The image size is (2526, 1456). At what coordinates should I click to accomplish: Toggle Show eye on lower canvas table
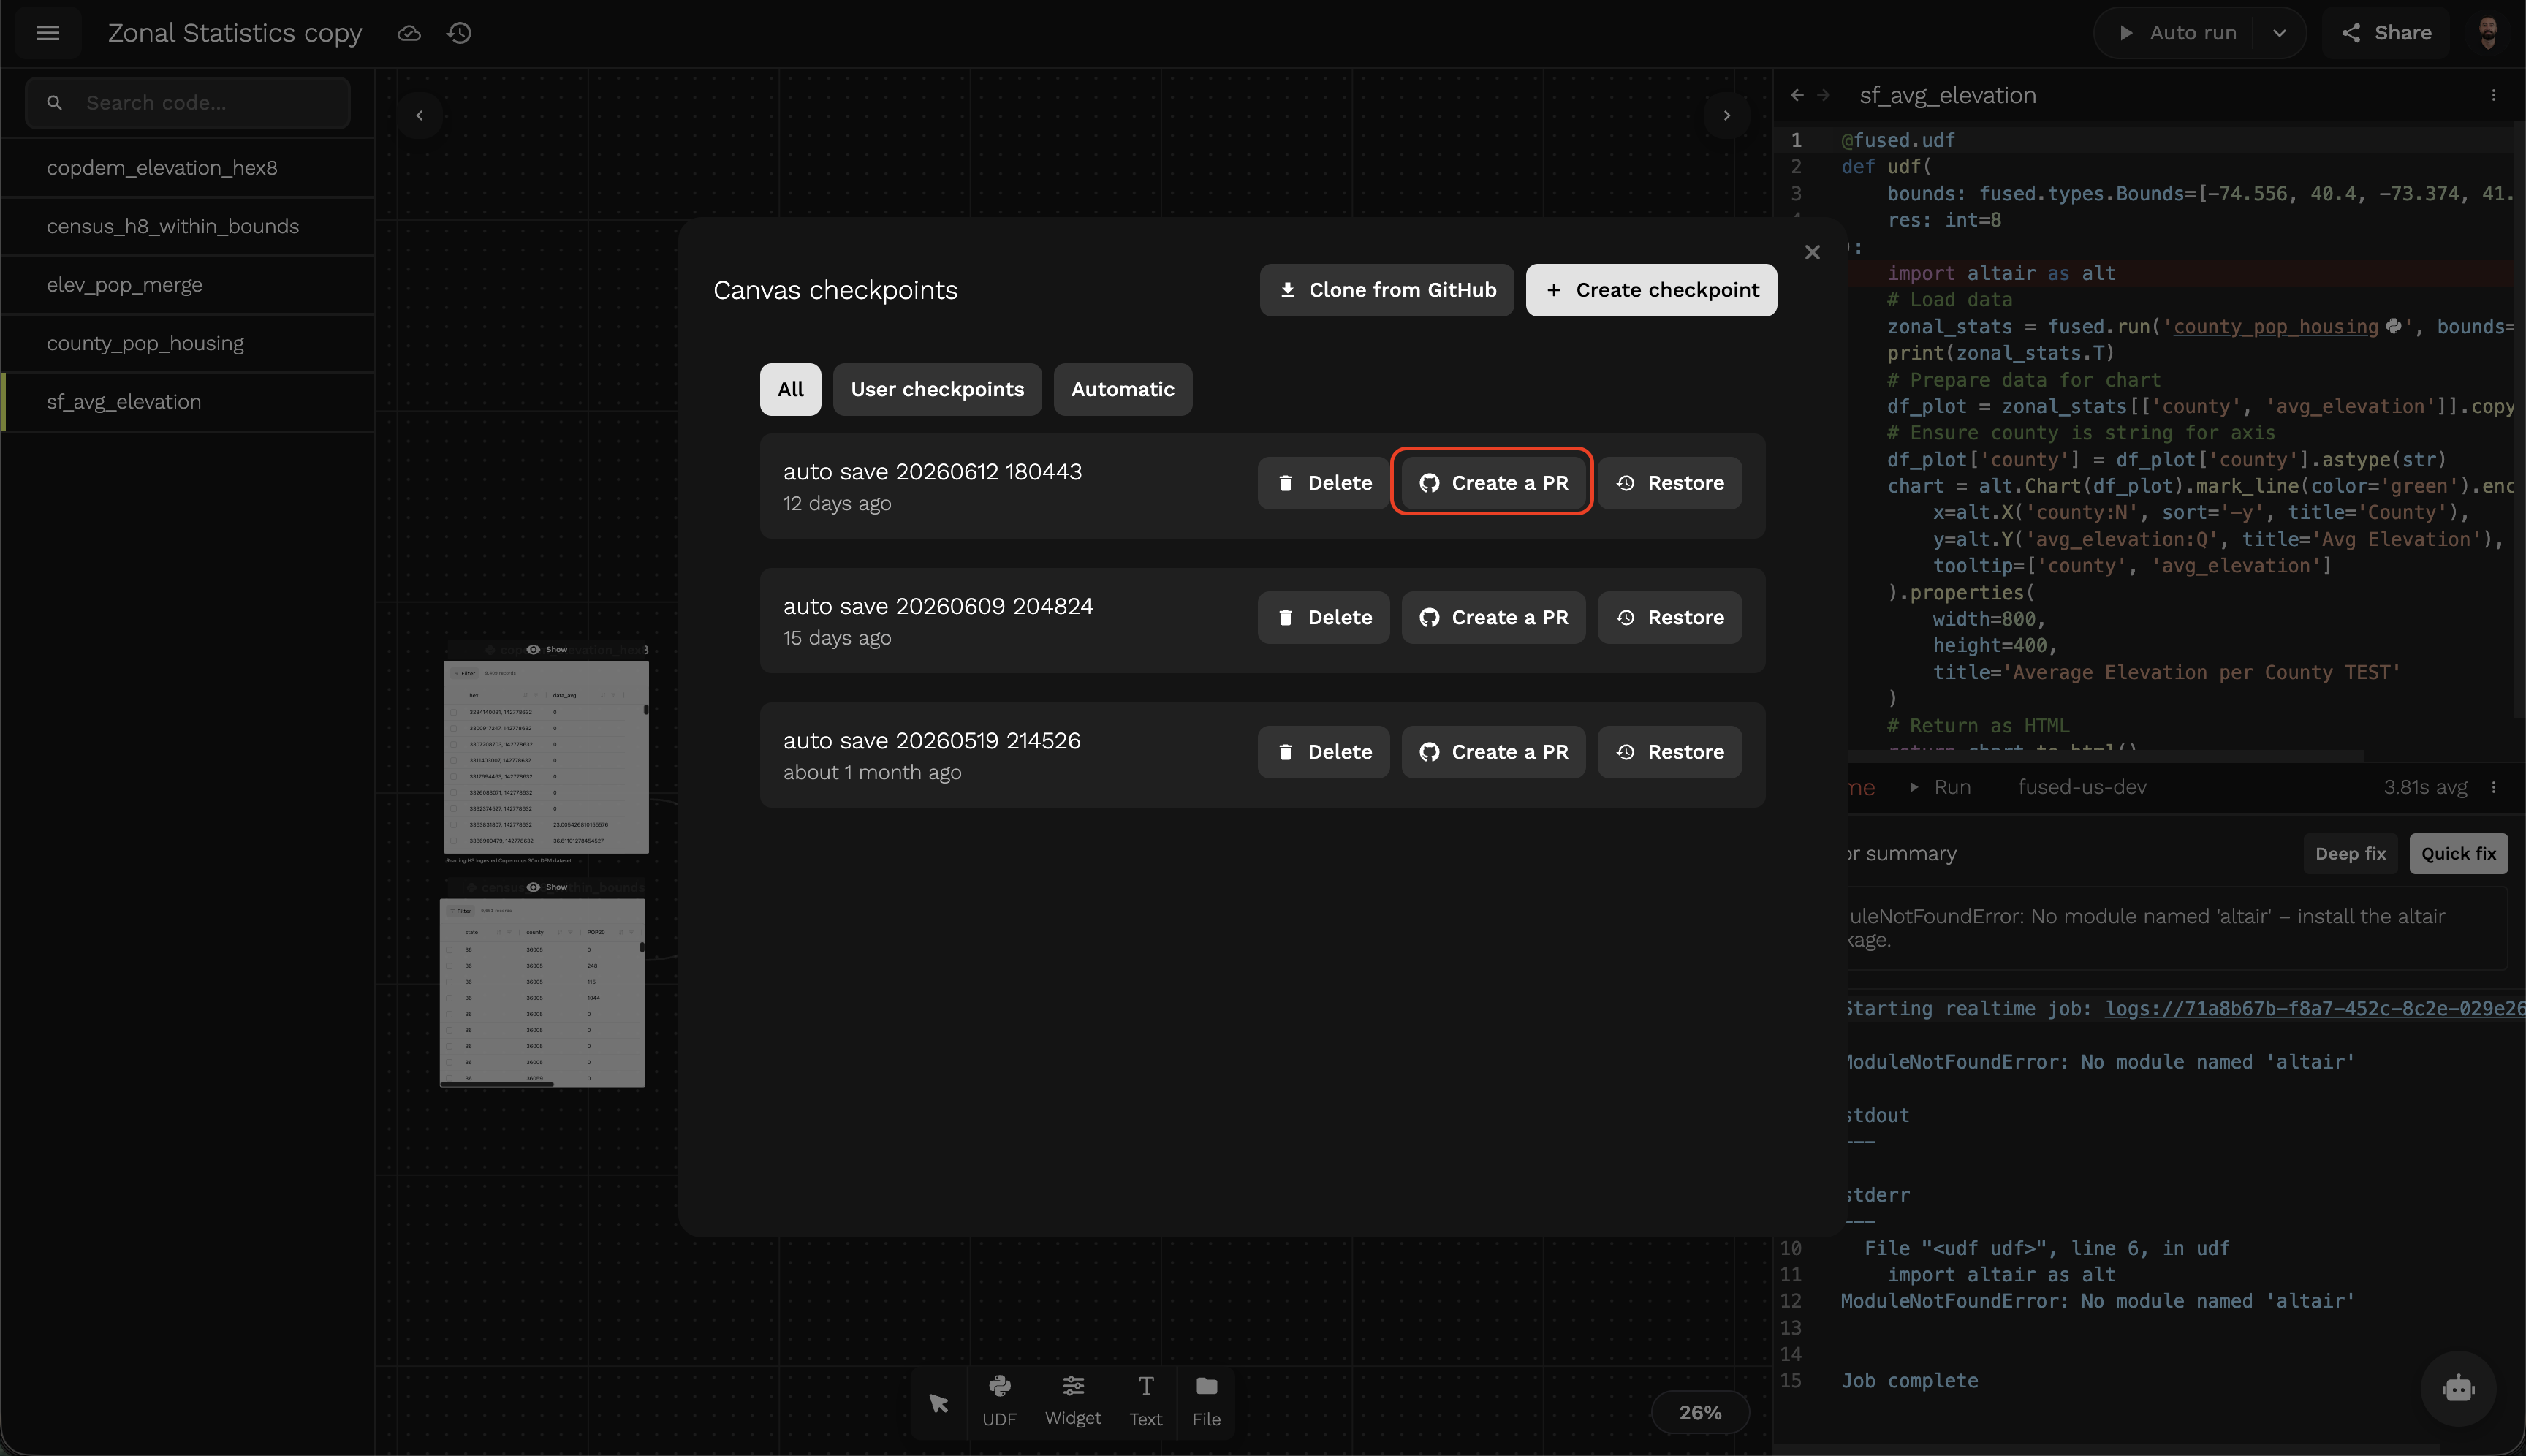(547, 887)
